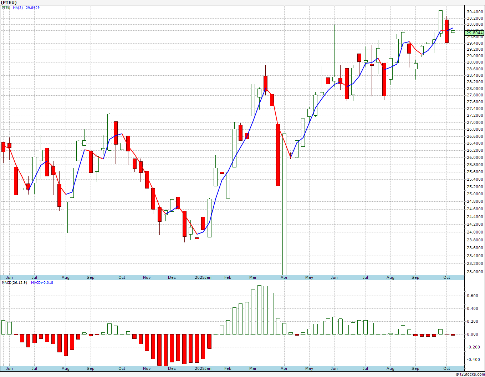Pick the 25.0000 price axis label
The width and height of the screenshot is (485, 377).
[475, 194]
